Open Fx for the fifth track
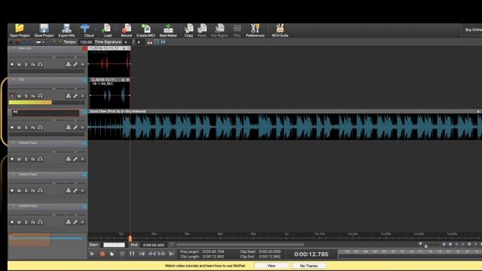Image resolution: width=482 pixels, height=271 pixels. coord(33,190)
